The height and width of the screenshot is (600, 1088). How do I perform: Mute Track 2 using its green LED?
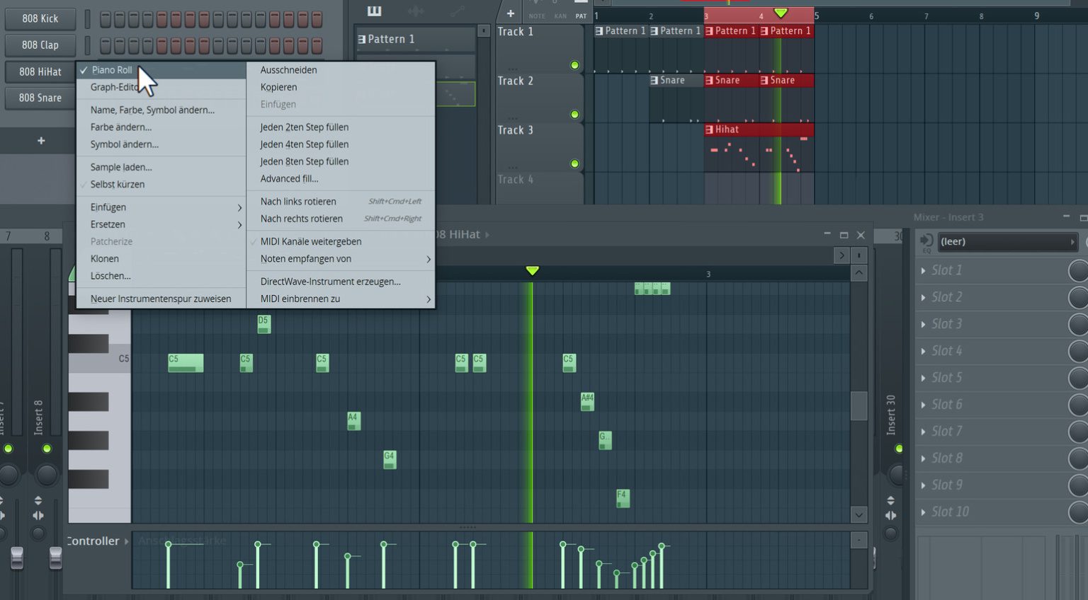coord(574,114)
